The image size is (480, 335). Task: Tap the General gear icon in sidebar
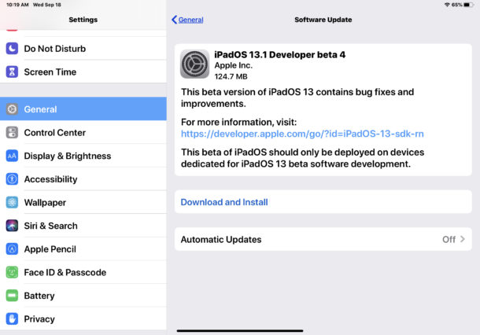(12, 109)
